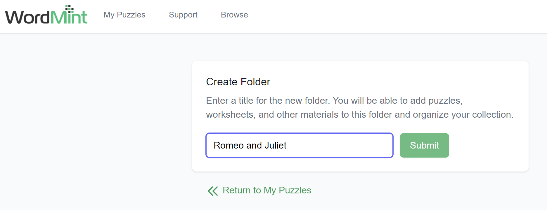The height and width of the screenshot is (210, 547).
Task: Open the My Puzzles menu item
Action: tap(124, 15)
